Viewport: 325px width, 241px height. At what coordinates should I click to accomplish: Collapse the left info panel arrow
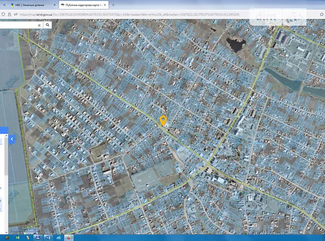click(x=12, y=139)
